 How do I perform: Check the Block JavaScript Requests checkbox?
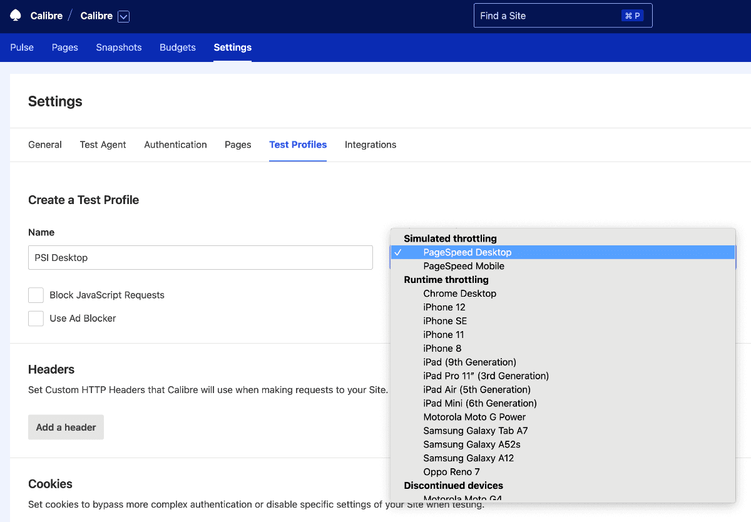36,295
